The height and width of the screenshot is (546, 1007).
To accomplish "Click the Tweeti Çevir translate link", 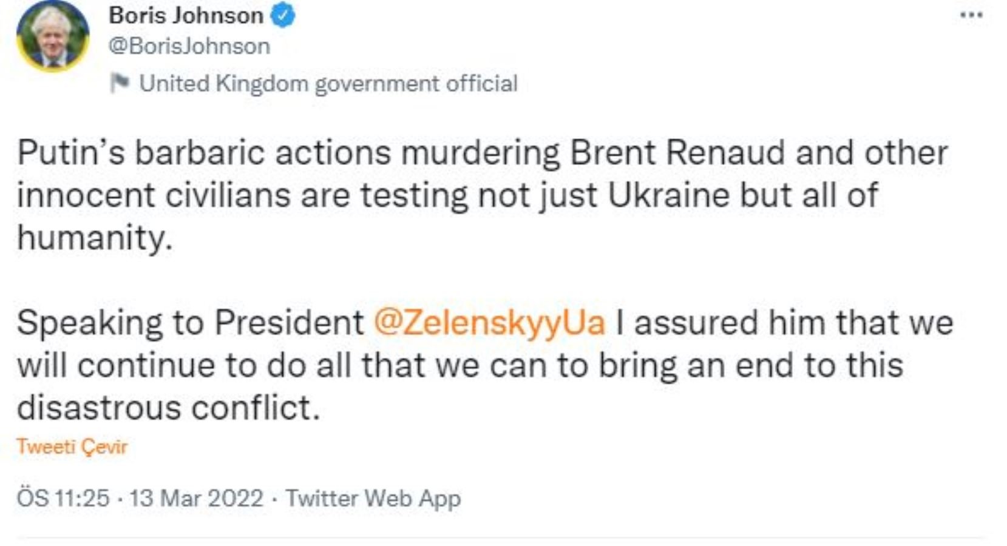I will pos(72,447).
